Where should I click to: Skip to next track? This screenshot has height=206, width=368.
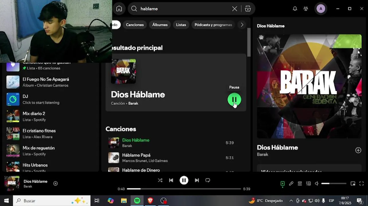pyautogui.click(x=197, y=180)
